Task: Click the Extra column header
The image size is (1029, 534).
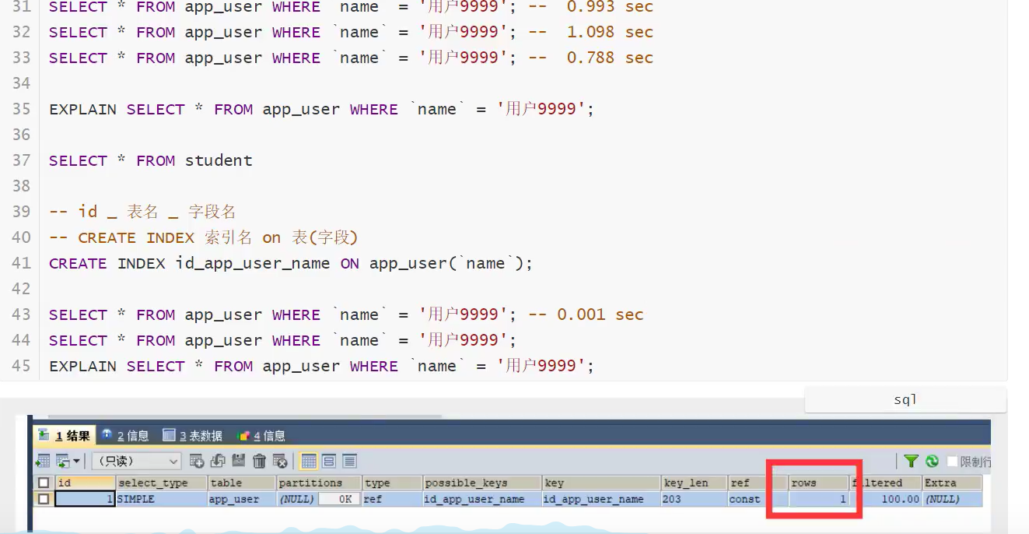Action: 952,483
